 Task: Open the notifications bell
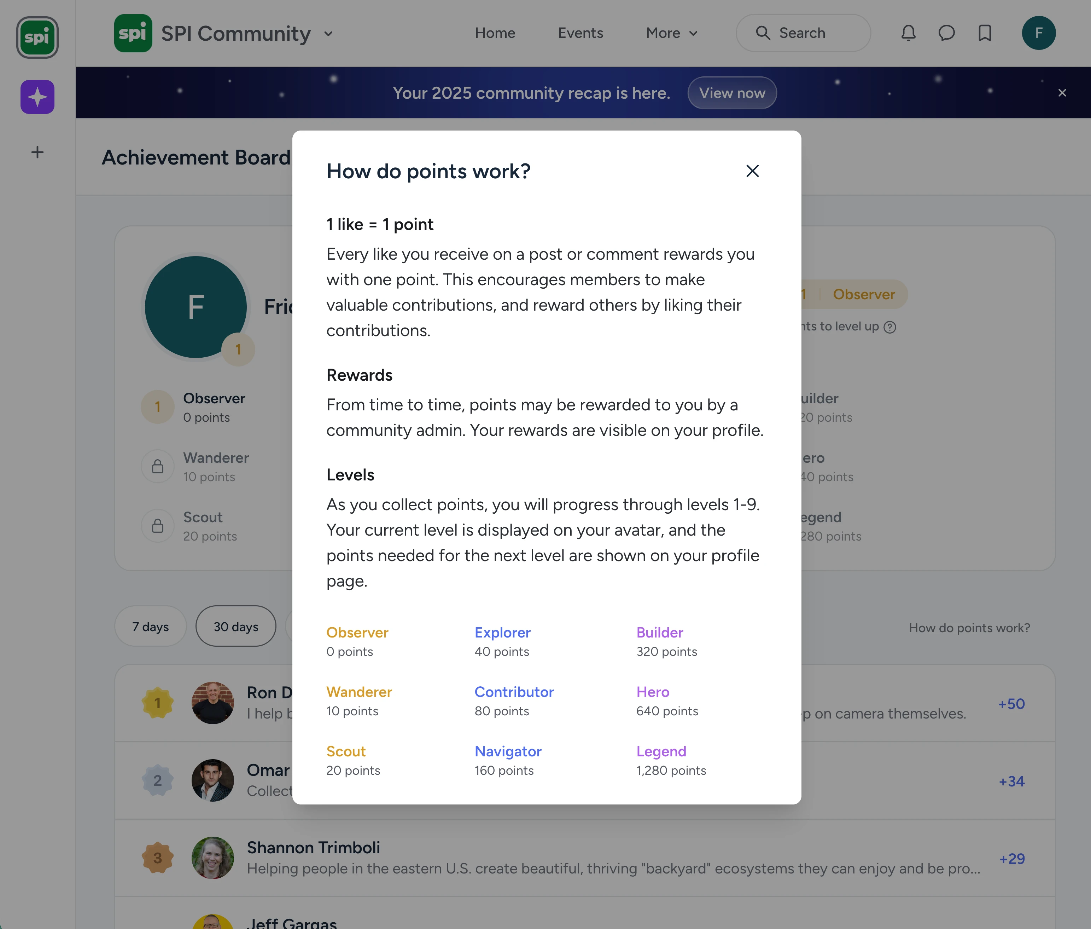point(908,33)
